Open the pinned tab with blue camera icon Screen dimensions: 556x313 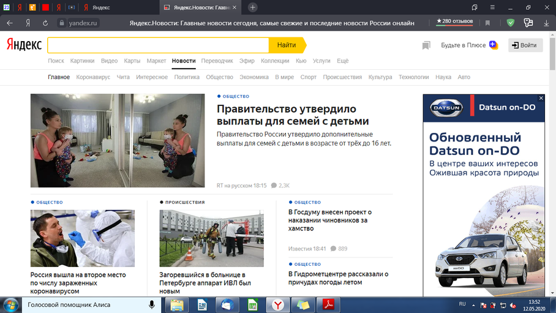pos(72,7)
